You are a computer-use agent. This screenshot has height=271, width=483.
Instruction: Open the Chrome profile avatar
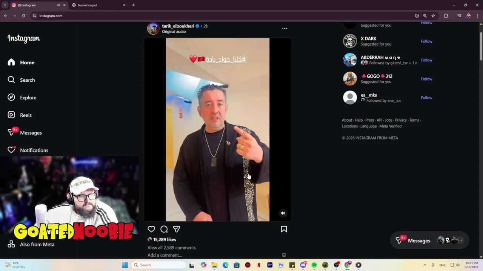pyautogui.click(x=469, y=16)
